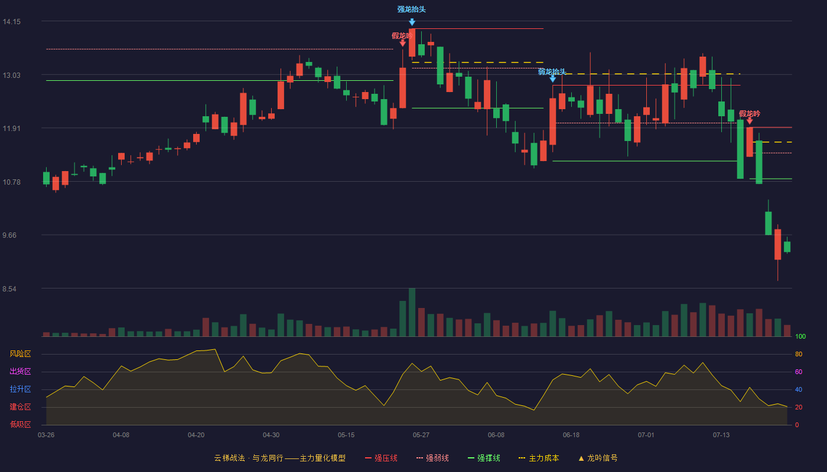Click the 14.15 price axis label
Viewport: 827px width, 472px height.
point(12,22)
